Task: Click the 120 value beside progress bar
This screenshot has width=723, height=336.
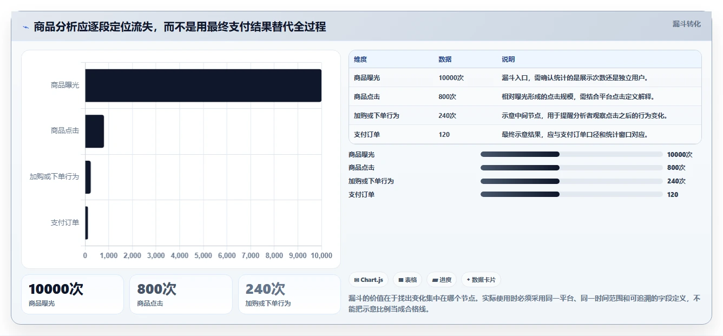Action: pyautogui.click(x=673, y=195)
